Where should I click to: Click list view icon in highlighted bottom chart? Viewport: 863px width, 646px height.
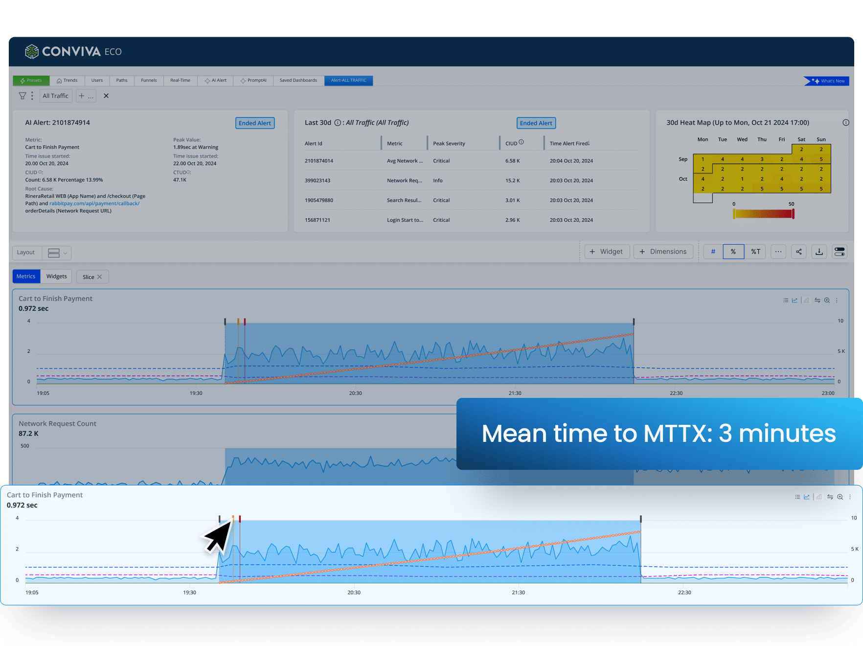(797, 497)
